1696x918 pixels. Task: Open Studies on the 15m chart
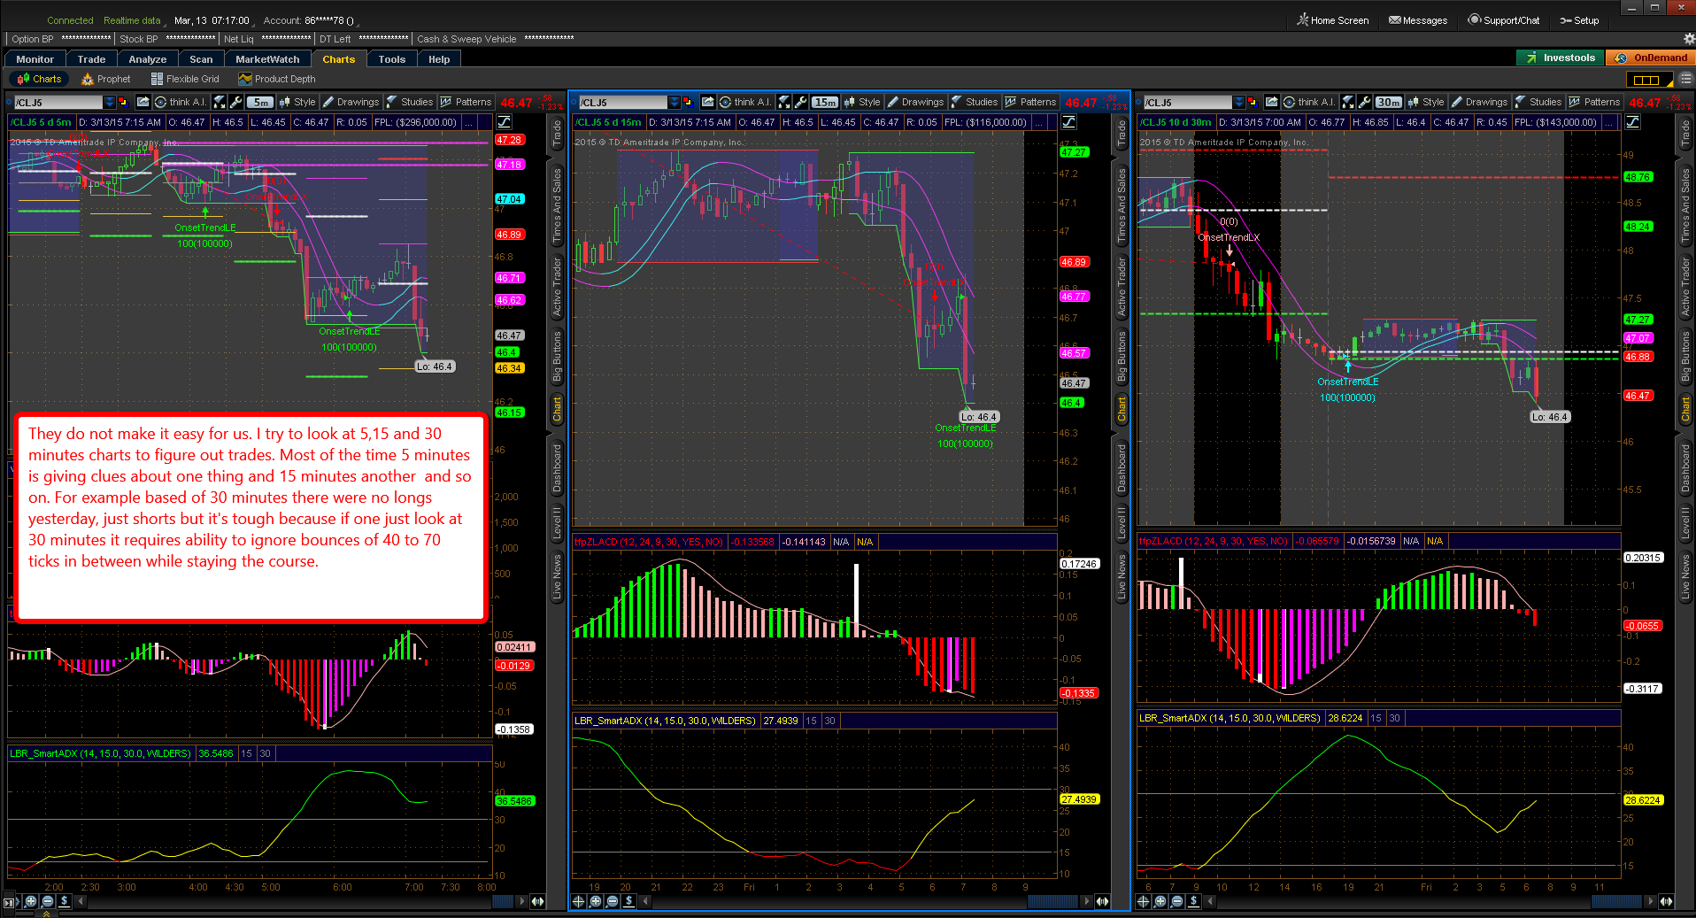coord(975,103)
